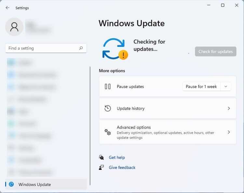The width and height of the screenshot is (244, 193).
Task: Maximize the Settings window
Action: click(223, 5)
